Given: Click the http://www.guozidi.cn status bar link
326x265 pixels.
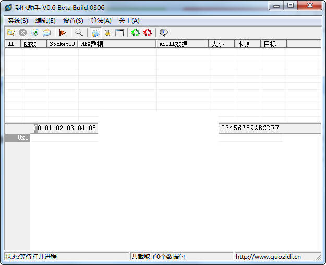Looking at the screenshot, I should click(x=268, y=256).
